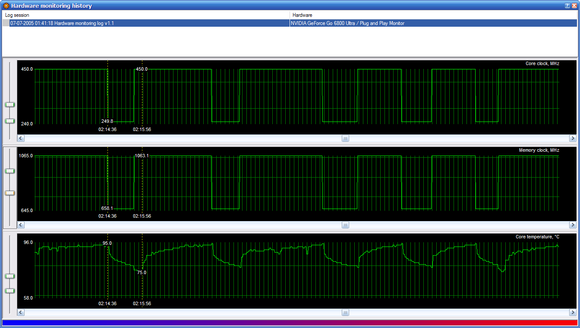Screen dimensions: 580x328
Task: Click the Memory clock graph scrollbar thumb
Action: (x=345, y=225)
